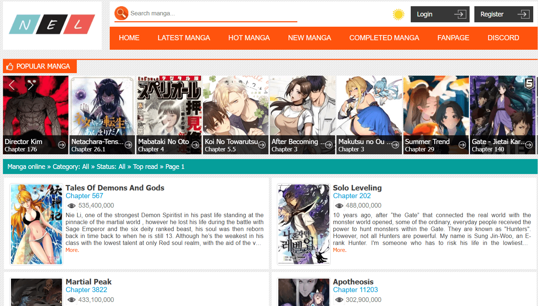The image size is (538, 306).
Task: Click the arrow icon on Koi No Towarutsu
Action: (262, 145)
